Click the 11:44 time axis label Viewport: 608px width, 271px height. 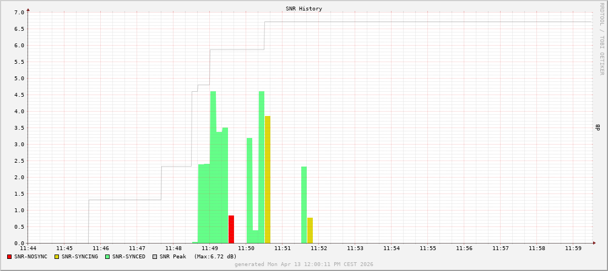(28, 248)
